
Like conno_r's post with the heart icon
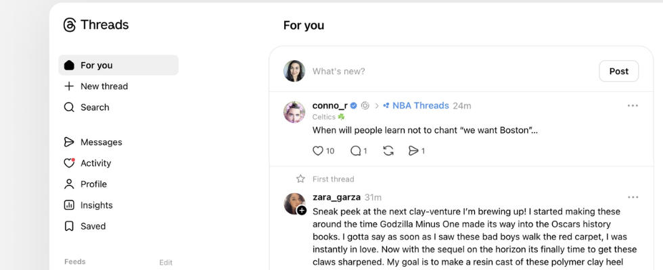[x=318, y=151]
